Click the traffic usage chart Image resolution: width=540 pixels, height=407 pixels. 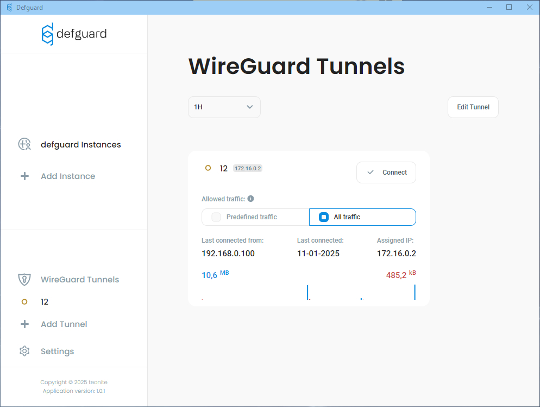click(309, 292)
